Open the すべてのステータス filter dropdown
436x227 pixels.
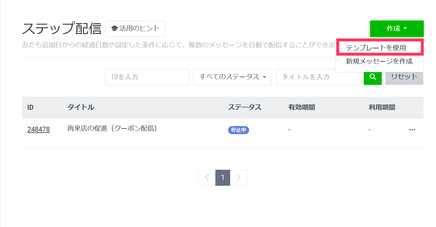pyautogui.click(x=233, y=77)
